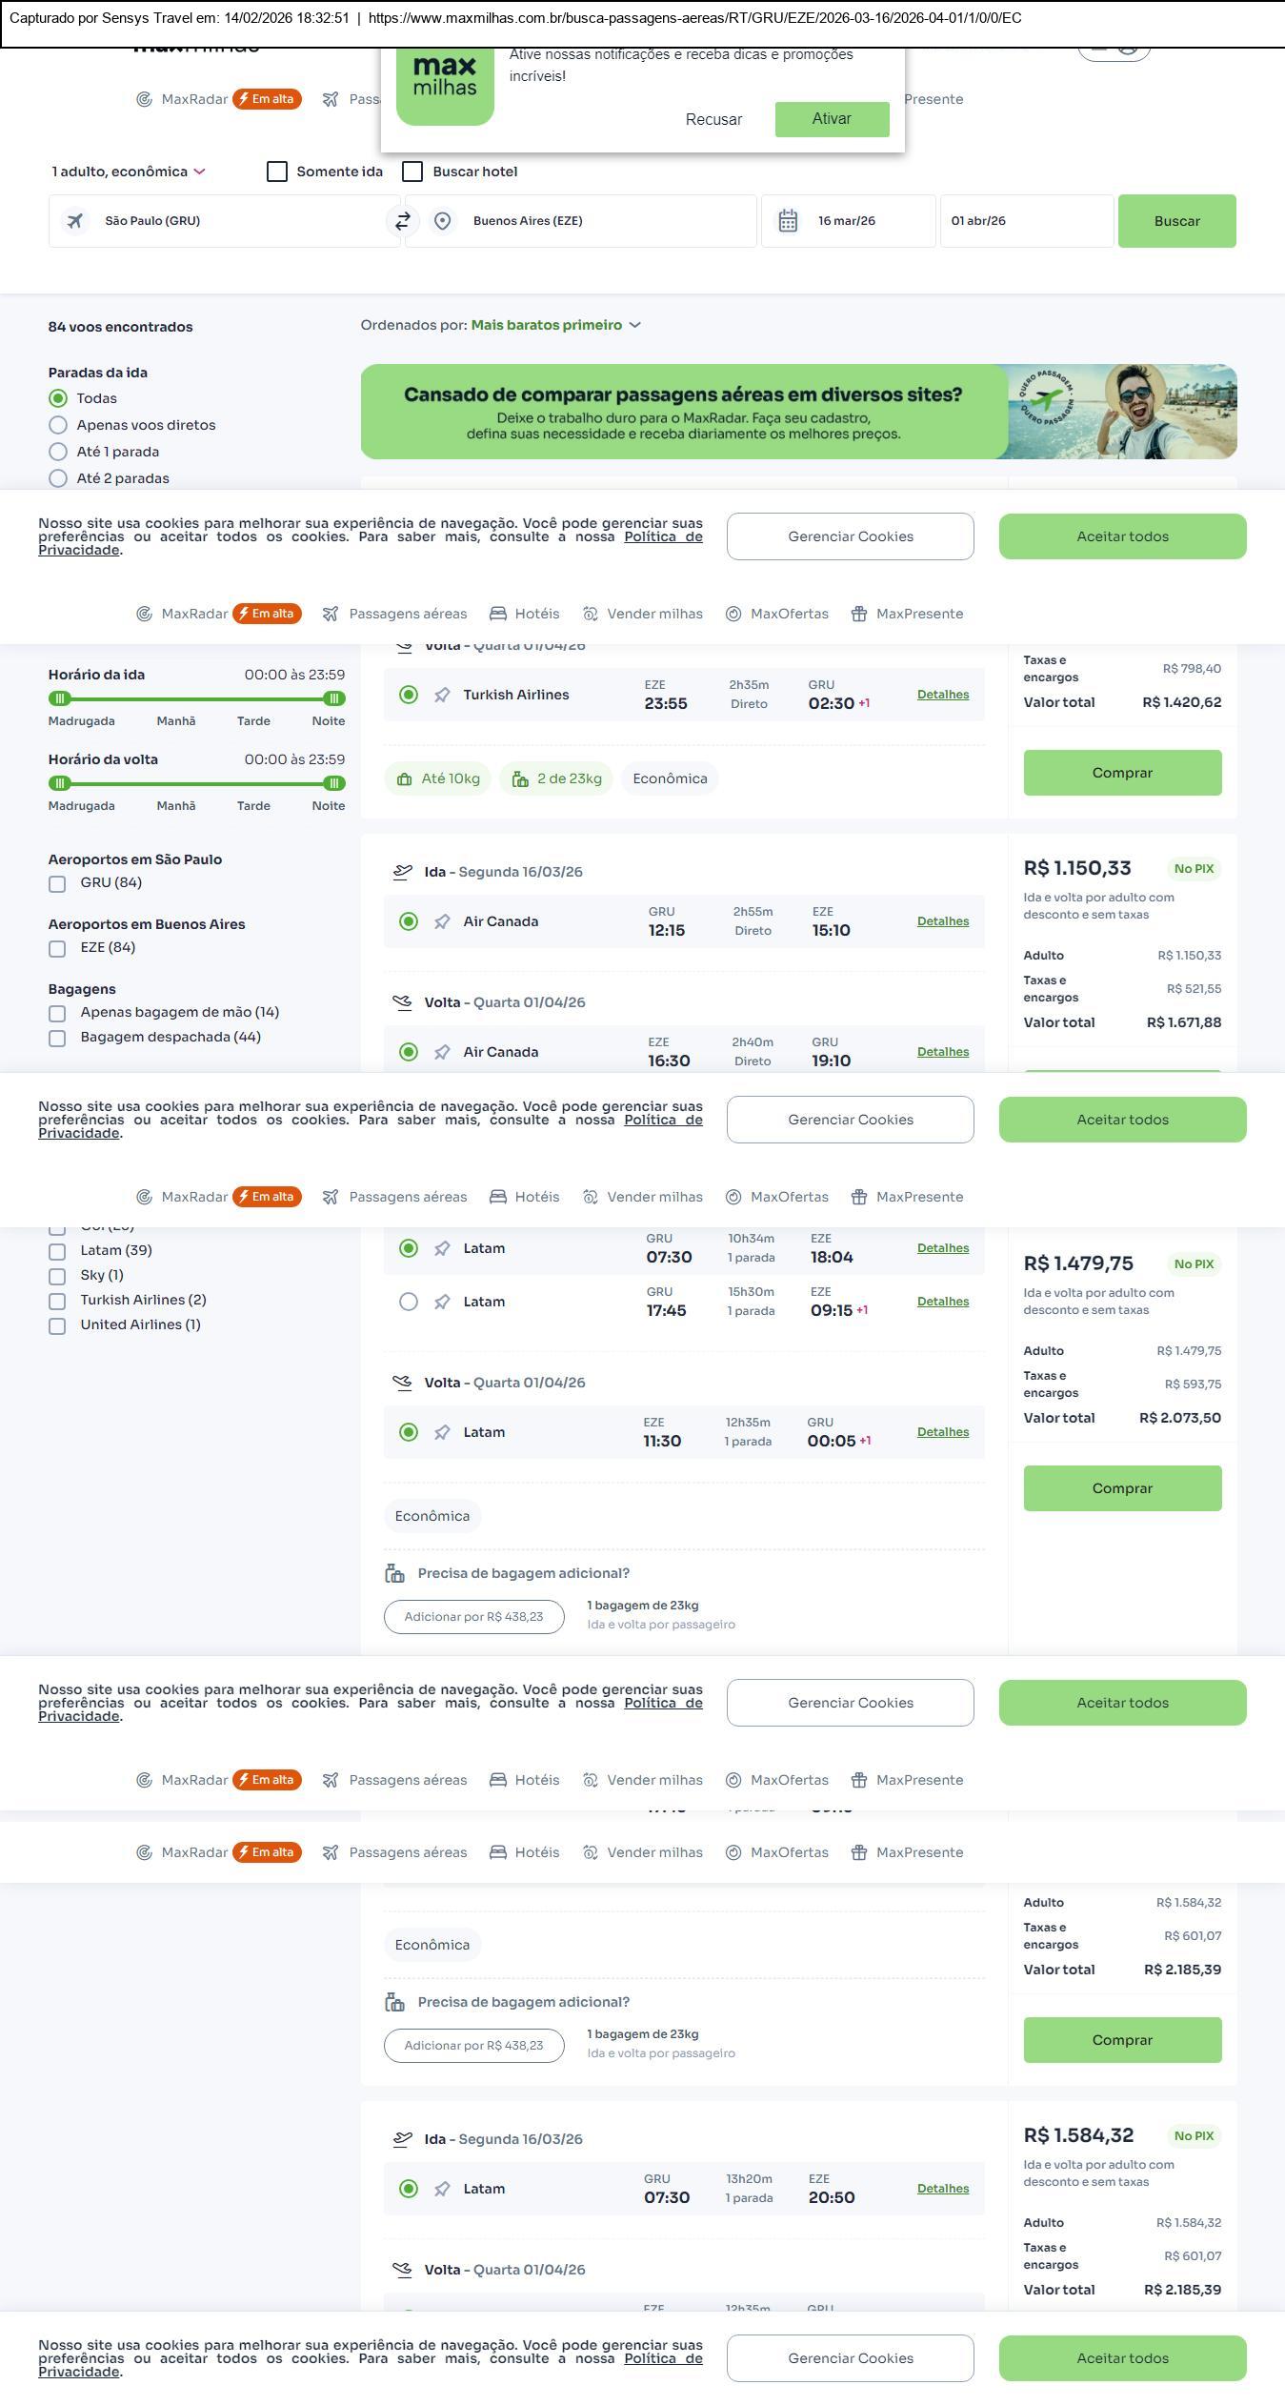Check the Somente ida checkbox
The image size is (1285, 2405).
coord(277,172)
